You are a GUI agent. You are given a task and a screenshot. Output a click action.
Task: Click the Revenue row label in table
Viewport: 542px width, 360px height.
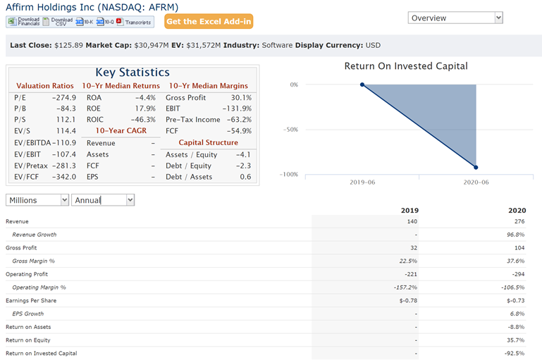pyautogui.click(x=17, y=221)
